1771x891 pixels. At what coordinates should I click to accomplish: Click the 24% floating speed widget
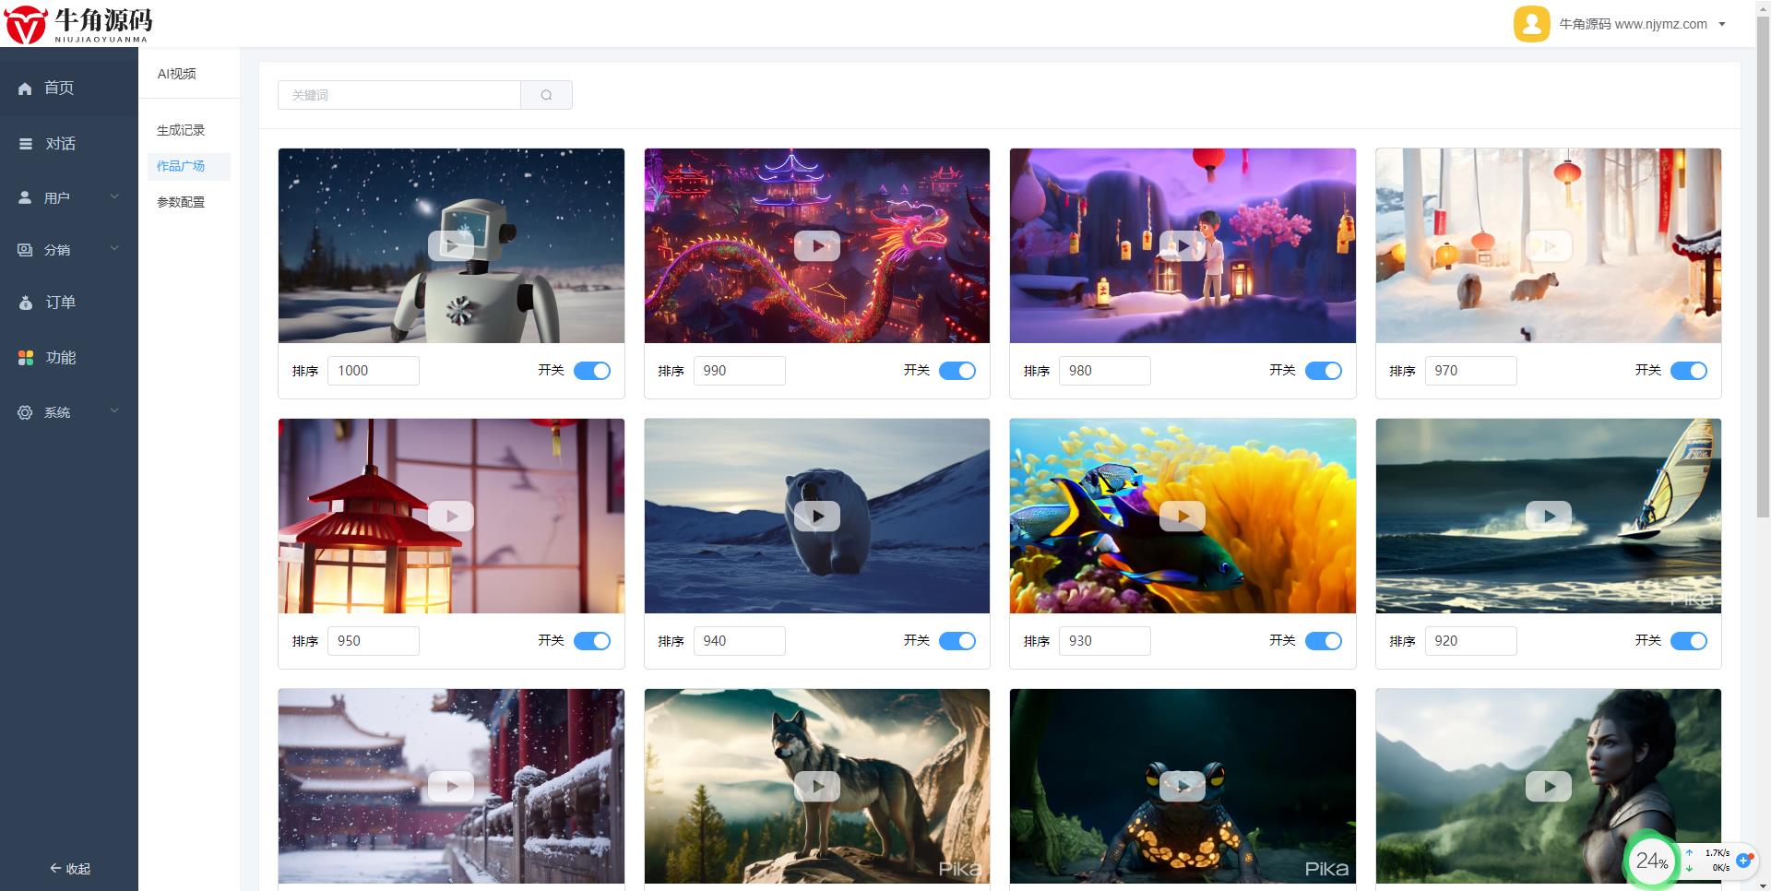click(1651, 861)
